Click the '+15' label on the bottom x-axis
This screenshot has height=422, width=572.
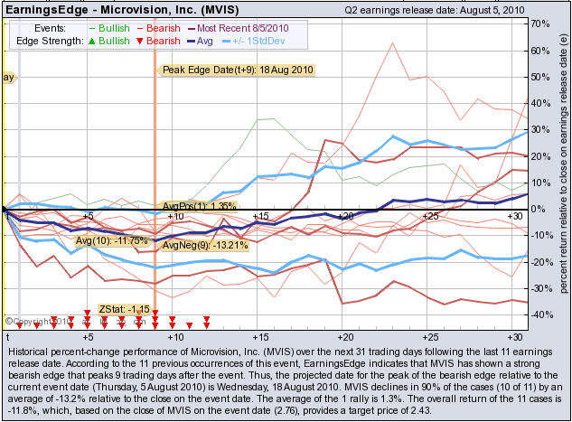tap(260, 337)
